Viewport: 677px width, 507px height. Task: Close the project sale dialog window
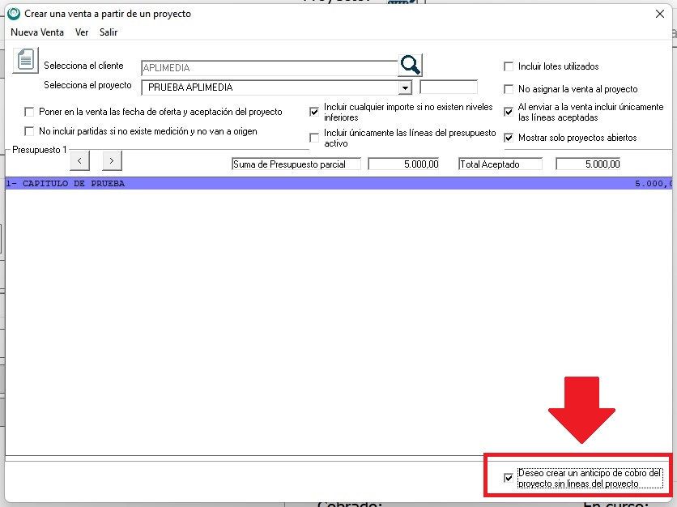[x=658, y=14]
